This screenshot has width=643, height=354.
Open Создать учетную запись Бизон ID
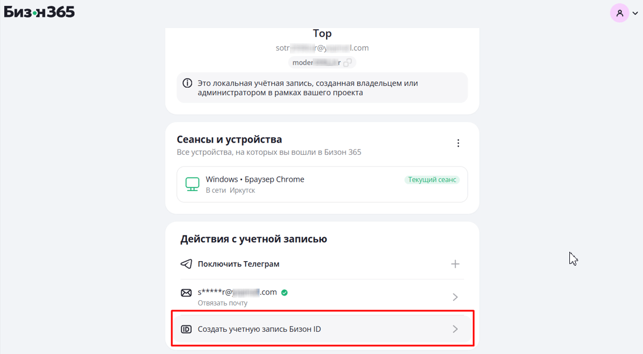tap(259, 329)
